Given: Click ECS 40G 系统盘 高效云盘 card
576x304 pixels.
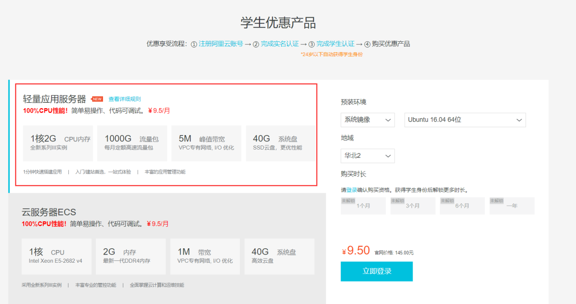Looking at the screenshot, I should tap(279, 256).
